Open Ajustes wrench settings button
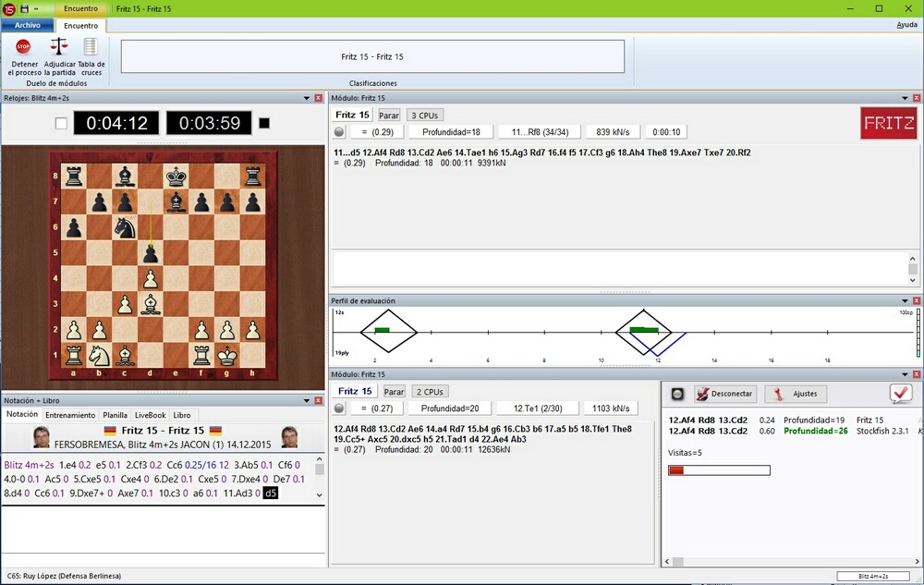The width and height of the screenshot is (924, 585). pos(795,394)
